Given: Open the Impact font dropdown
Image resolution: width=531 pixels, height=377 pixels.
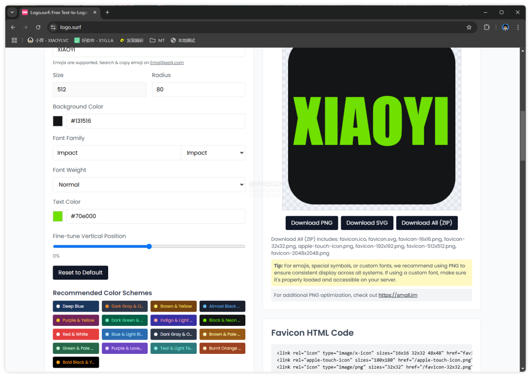Looking at the screenshot, I should coord(213,153).
